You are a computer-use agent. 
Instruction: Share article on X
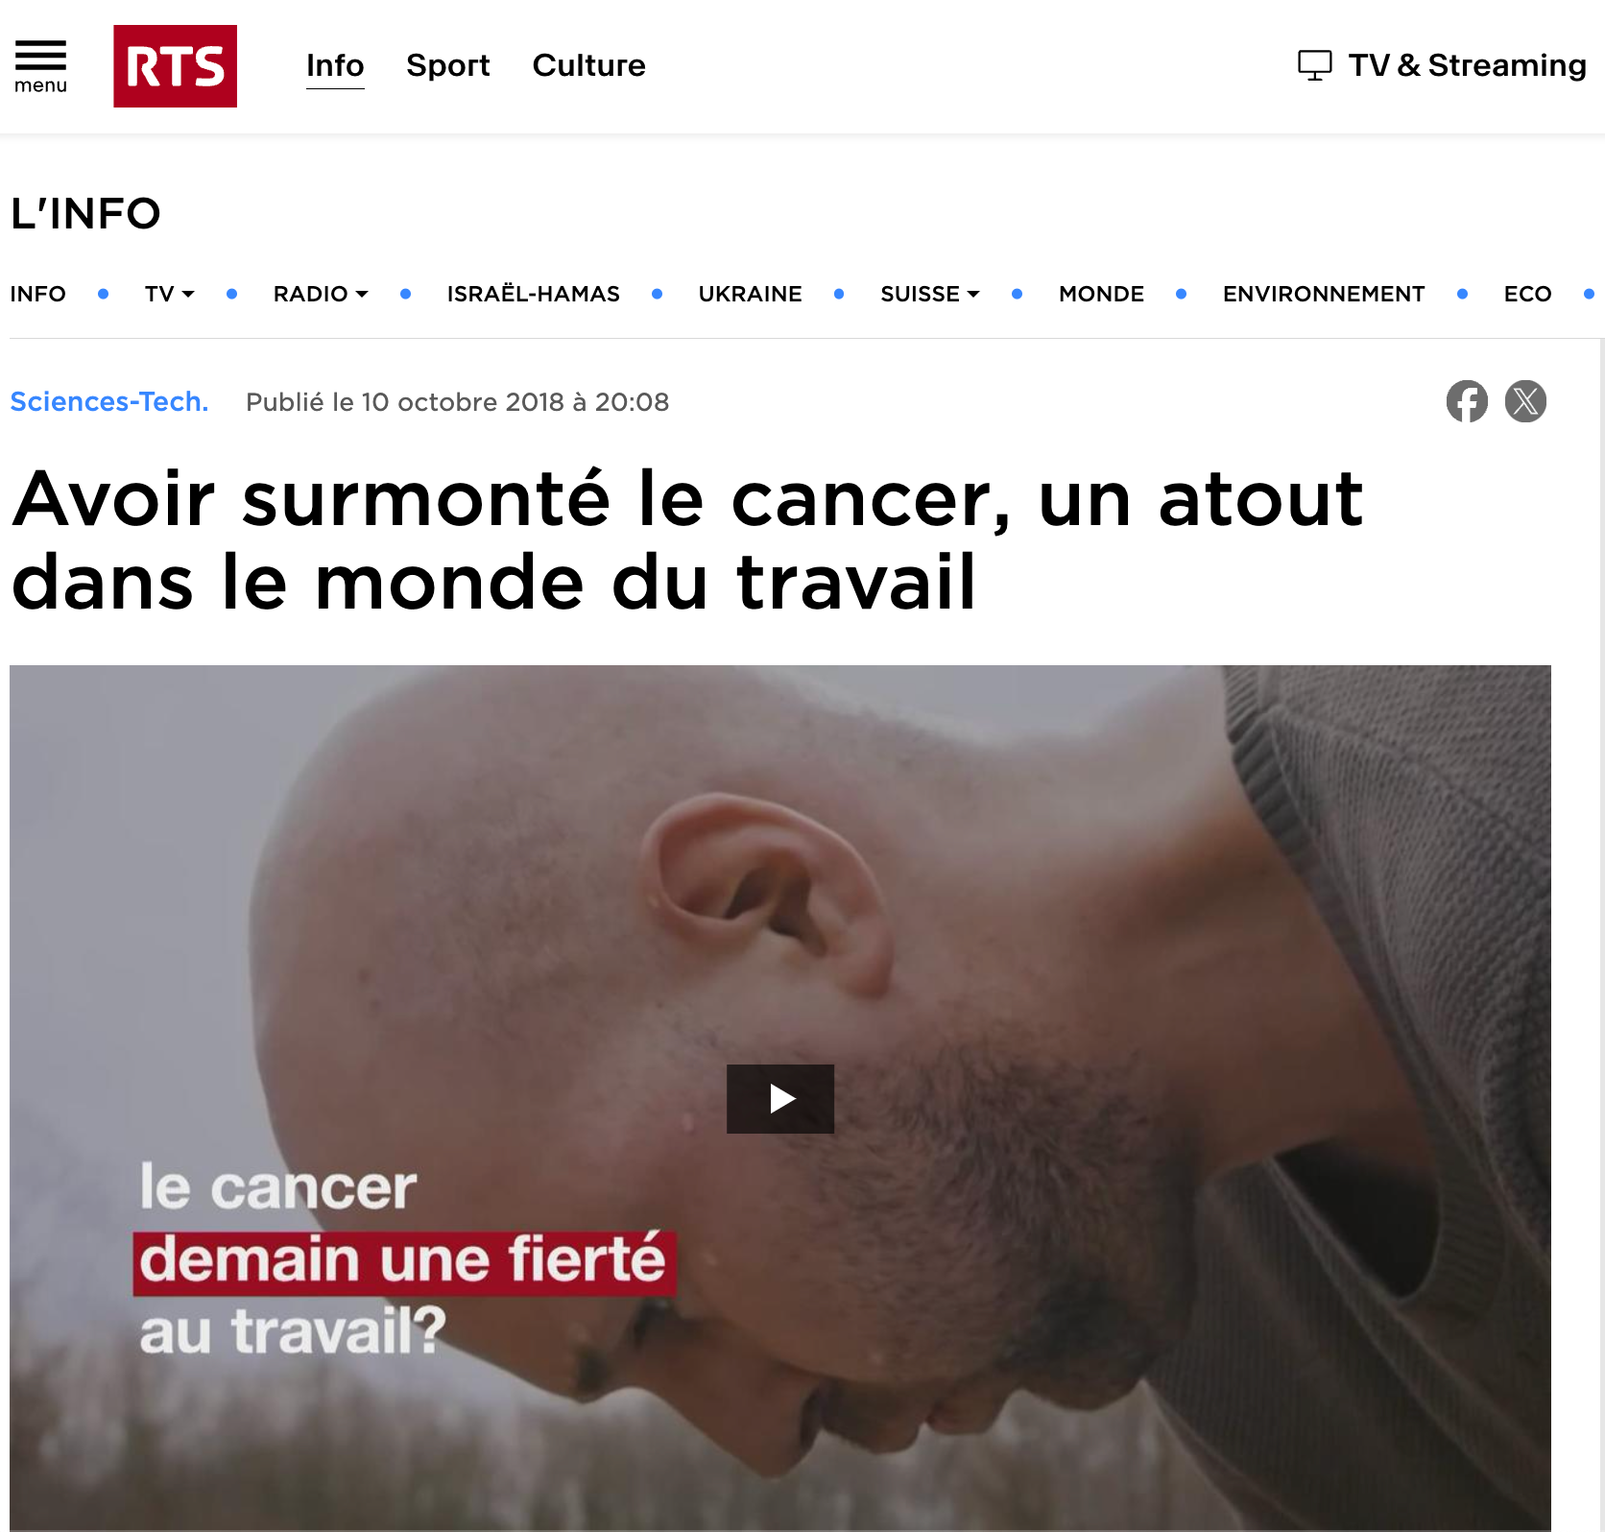1525,401
